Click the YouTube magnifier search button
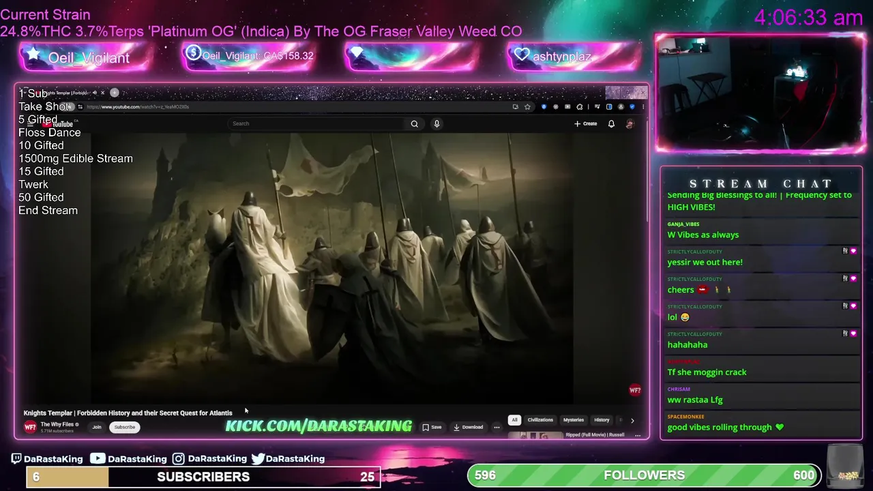The height and width of the screenshot is (491, 873). coord(414,123)
